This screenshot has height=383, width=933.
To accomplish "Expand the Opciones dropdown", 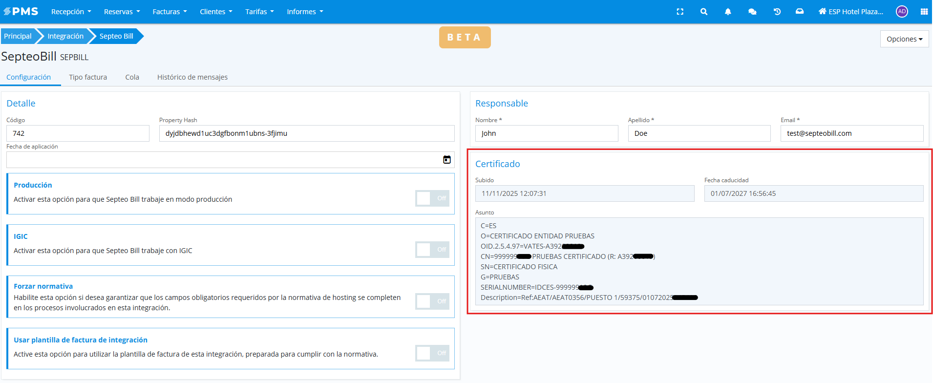I will pyautogui.click(x=904, y=39).
